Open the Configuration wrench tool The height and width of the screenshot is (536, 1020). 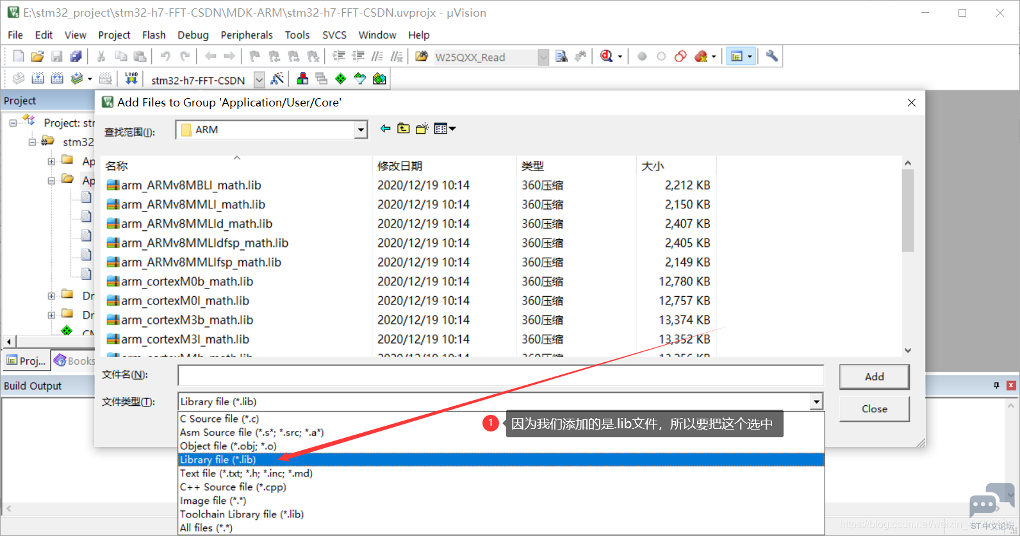[x=772, y=56]
